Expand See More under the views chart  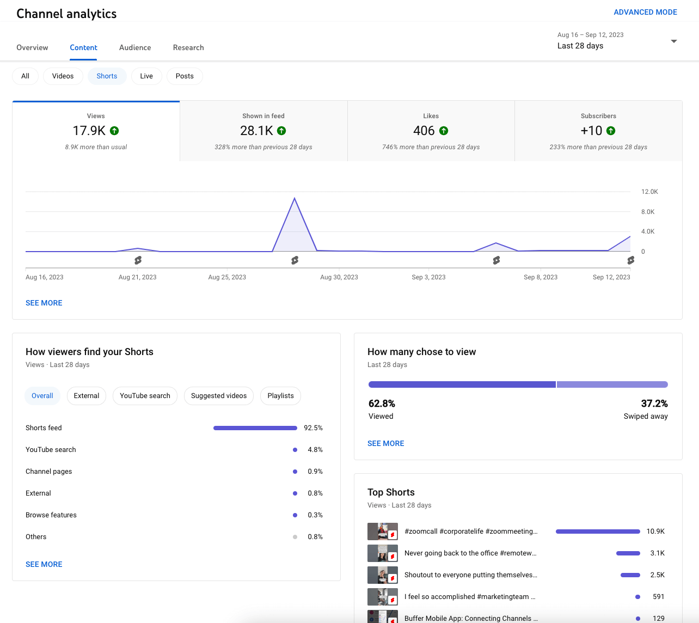[x=44, y=303]
